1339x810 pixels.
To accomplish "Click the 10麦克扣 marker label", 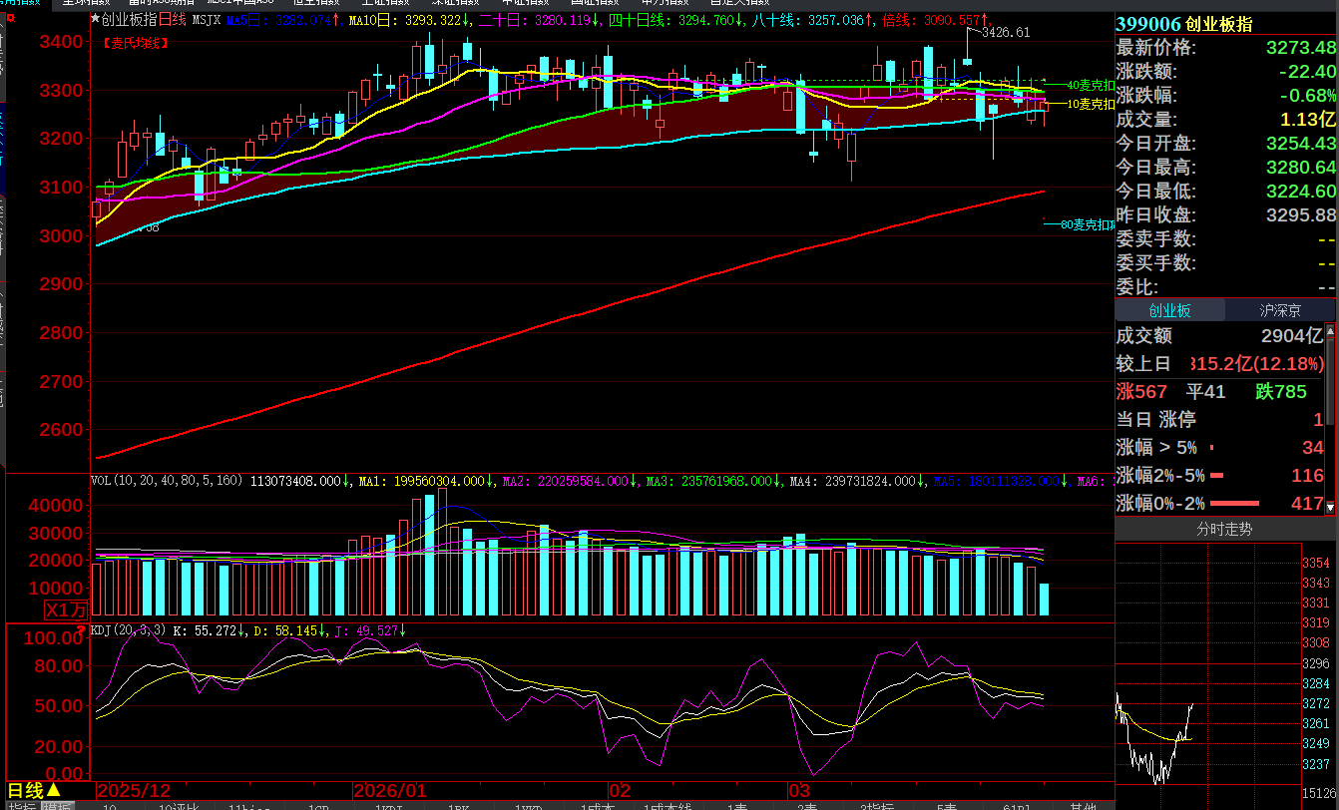I will pyautogui.click(x=1091, y=104).
